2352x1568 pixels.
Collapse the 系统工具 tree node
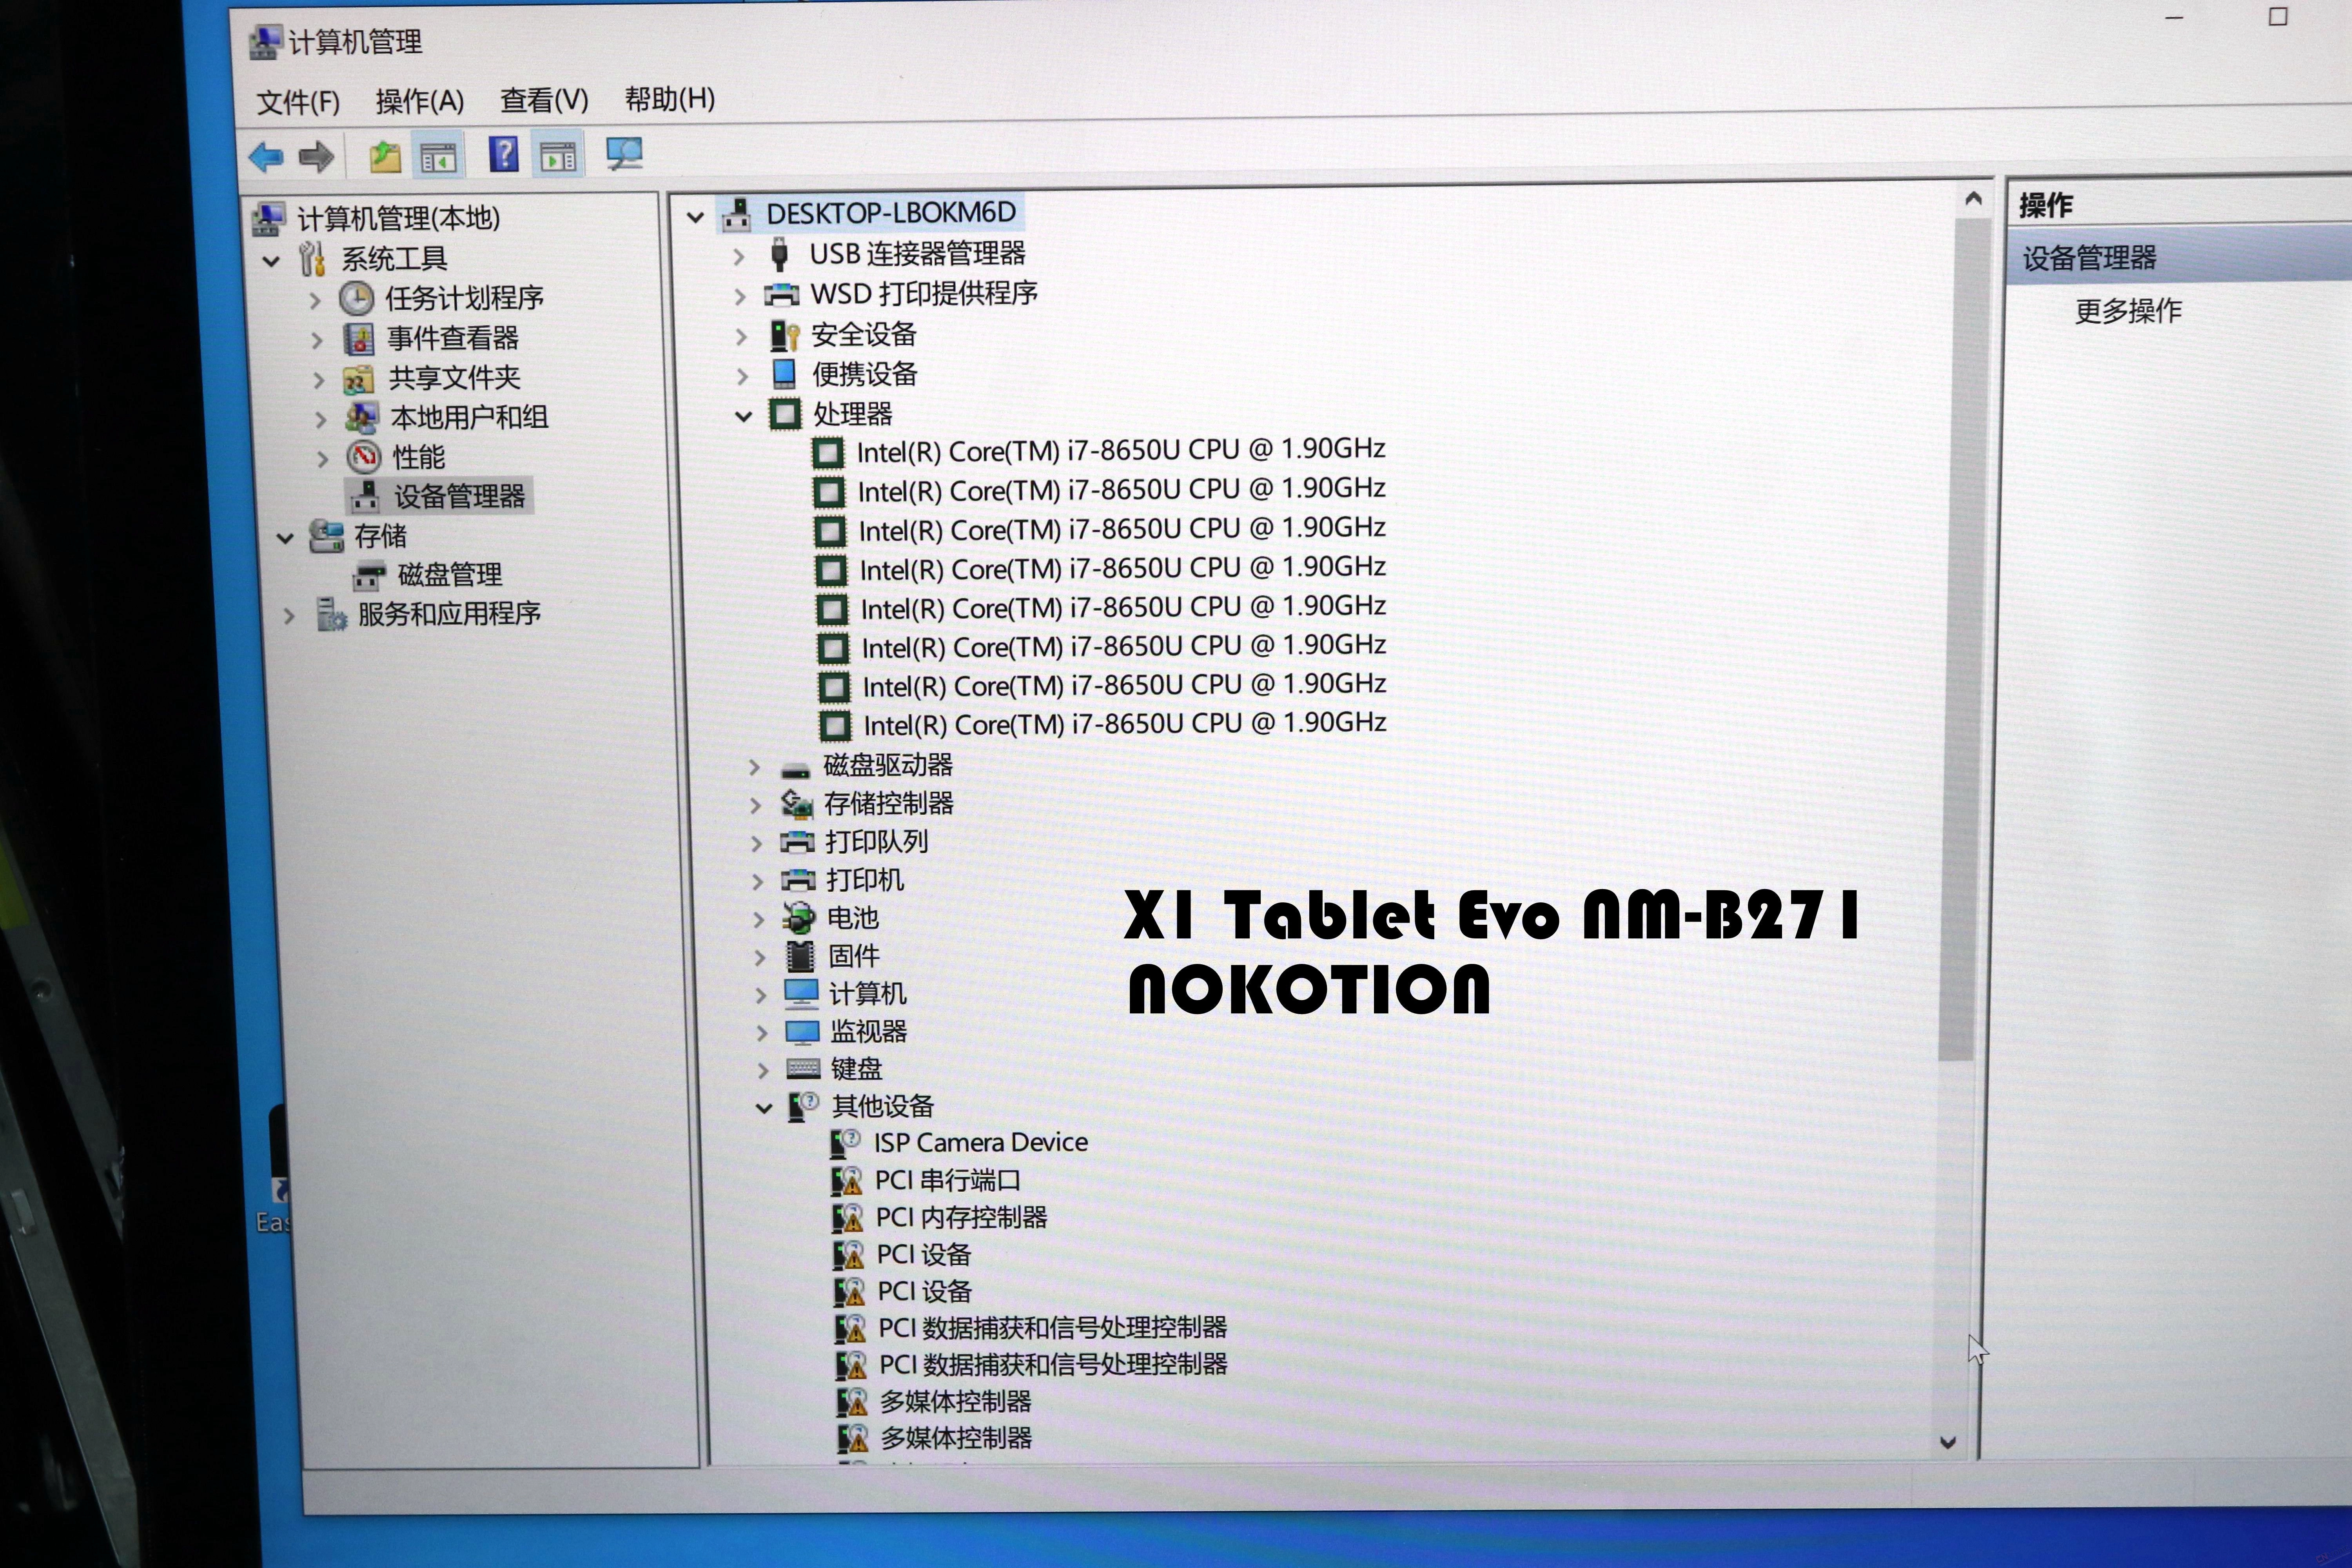pos(270,261)
